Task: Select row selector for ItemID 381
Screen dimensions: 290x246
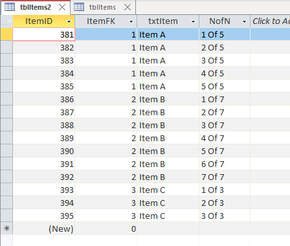Action: [6, 34]
